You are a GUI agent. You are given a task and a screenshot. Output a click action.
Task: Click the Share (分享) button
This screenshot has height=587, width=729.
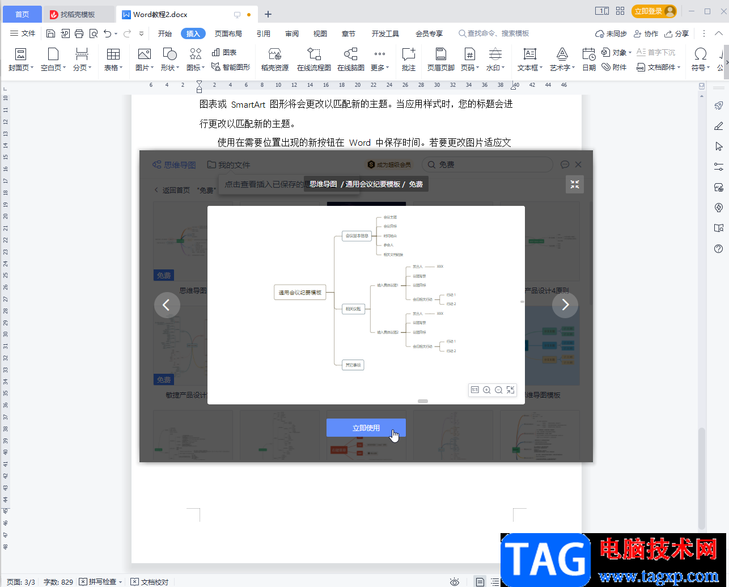677,33
